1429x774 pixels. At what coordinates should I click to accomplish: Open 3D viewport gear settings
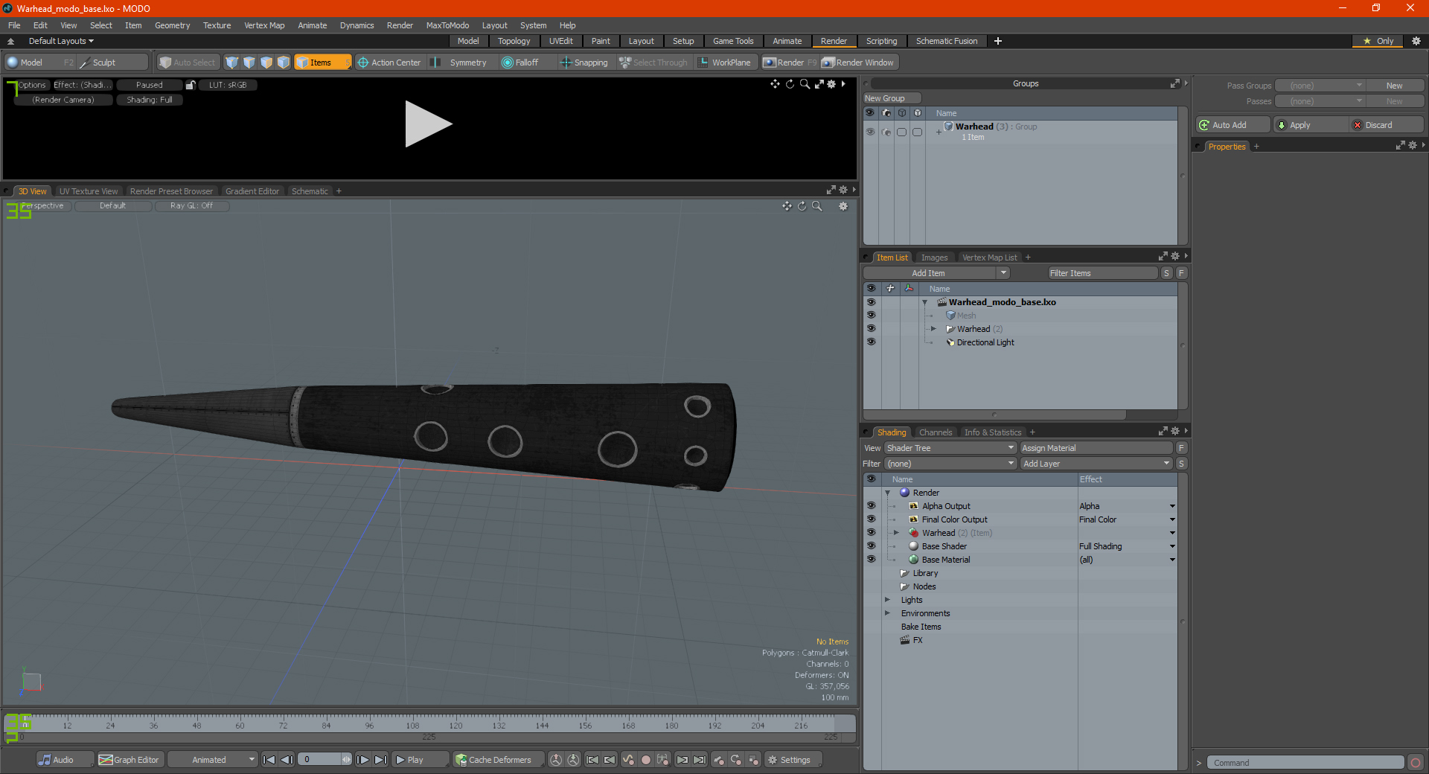(843, 206)
